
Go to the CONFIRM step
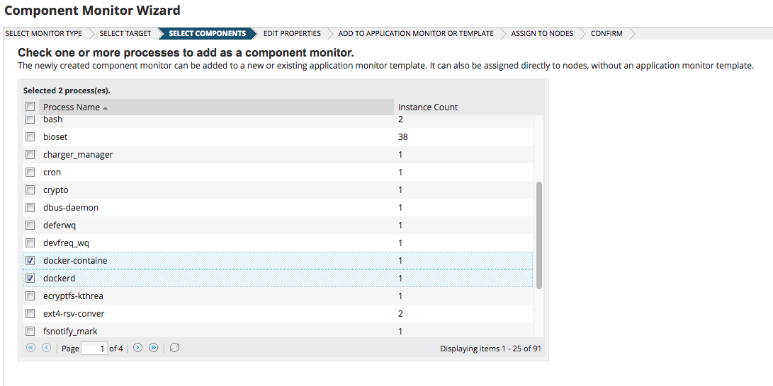606,33
